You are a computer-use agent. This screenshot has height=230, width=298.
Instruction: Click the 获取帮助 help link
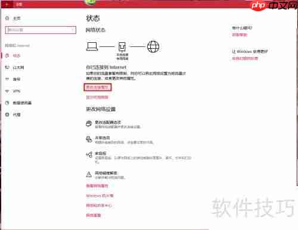click(240, 35)
